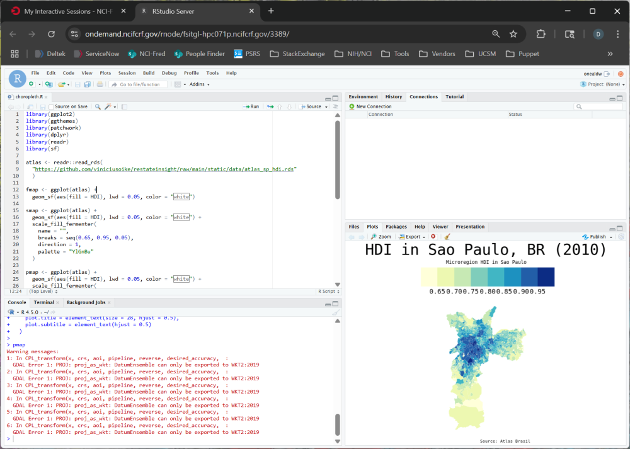Open the find/replace magnifier in editor
Image resolution: width=630 pixels, height=449 pixels.
(98, 106)
